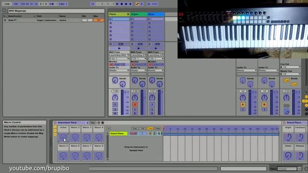Sort mappings by Name column header
Screen dimensions: 308x173
click(x=70, y=16)
